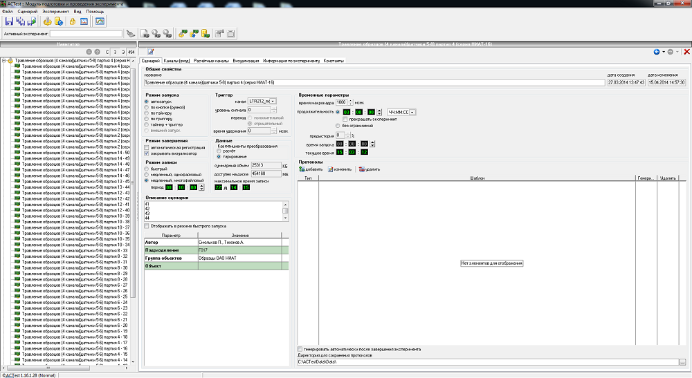The image size is (692, 378).
Task: Switch to the Каналы (вход) tab
Action: pyautogui.click(x=176, y=61)
